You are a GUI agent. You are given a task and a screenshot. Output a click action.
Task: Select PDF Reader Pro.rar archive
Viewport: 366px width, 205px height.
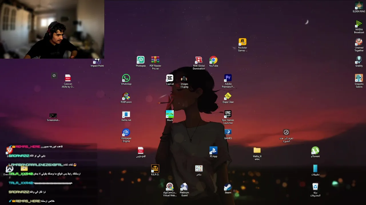[x=155, y=63]
